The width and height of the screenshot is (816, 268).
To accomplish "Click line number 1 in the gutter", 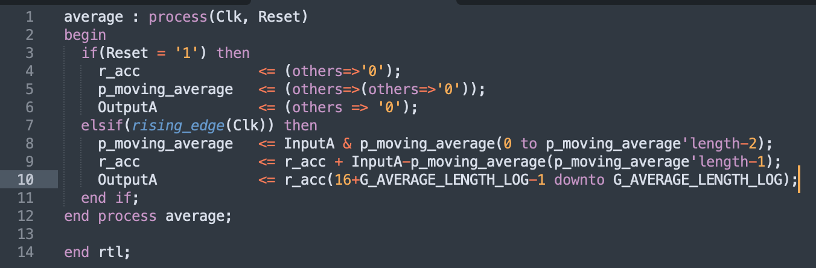I will 29,17.
